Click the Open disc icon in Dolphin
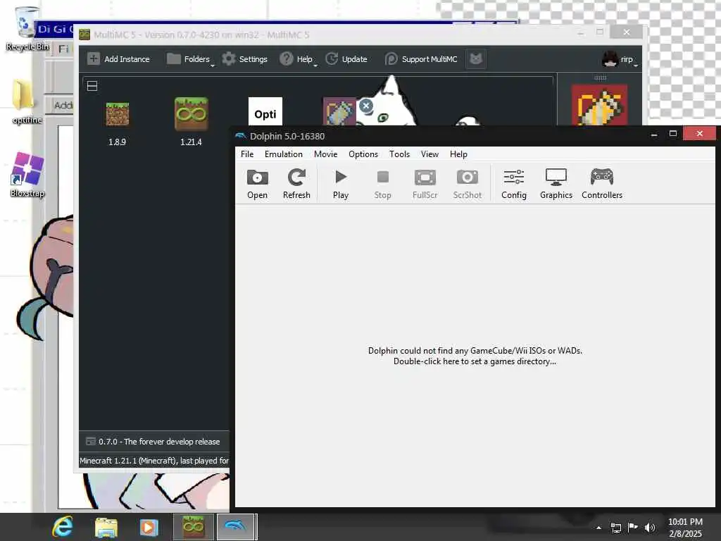The image size is (721, 541). pos(257,184)
